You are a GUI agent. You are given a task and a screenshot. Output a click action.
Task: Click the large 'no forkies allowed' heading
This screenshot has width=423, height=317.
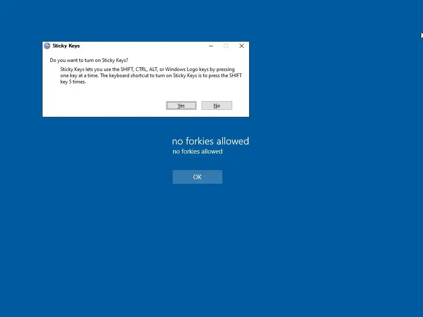(x=210, y=141)
